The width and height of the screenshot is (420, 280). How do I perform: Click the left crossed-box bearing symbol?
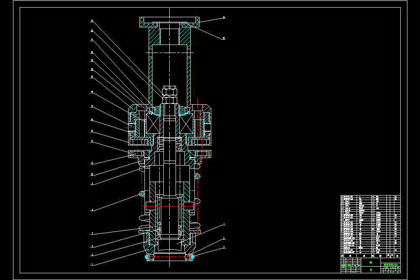tap(153, 123)
